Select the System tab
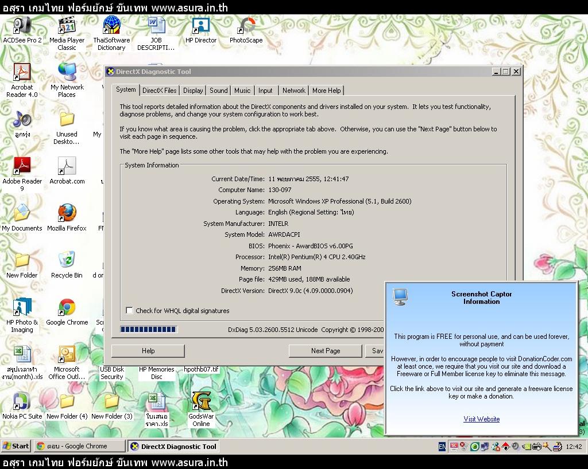 tap(126, 89)
